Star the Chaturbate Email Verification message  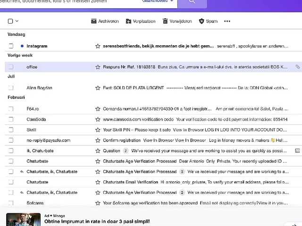[98, 182]
